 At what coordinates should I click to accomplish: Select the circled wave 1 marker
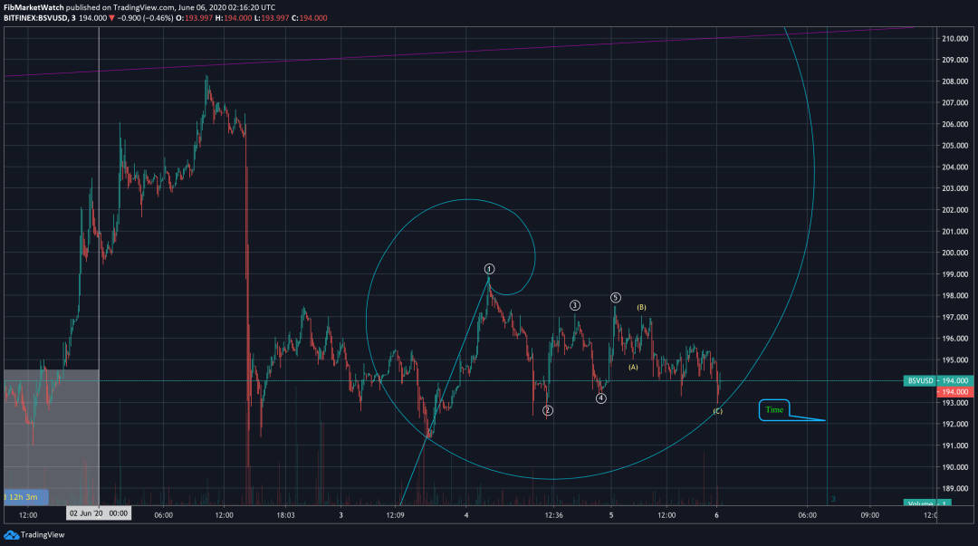click(489, 269)
